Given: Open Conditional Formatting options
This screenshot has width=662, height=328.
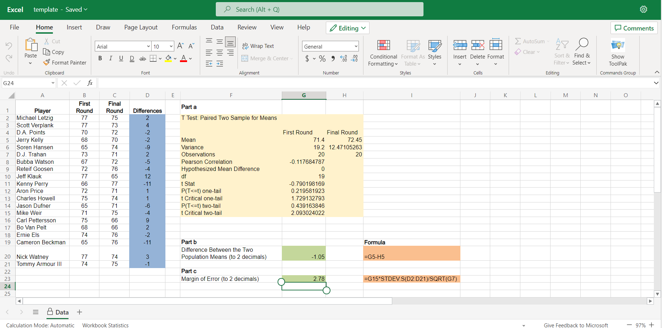Looking at the screenshot, I should click(x=383, y=53).
